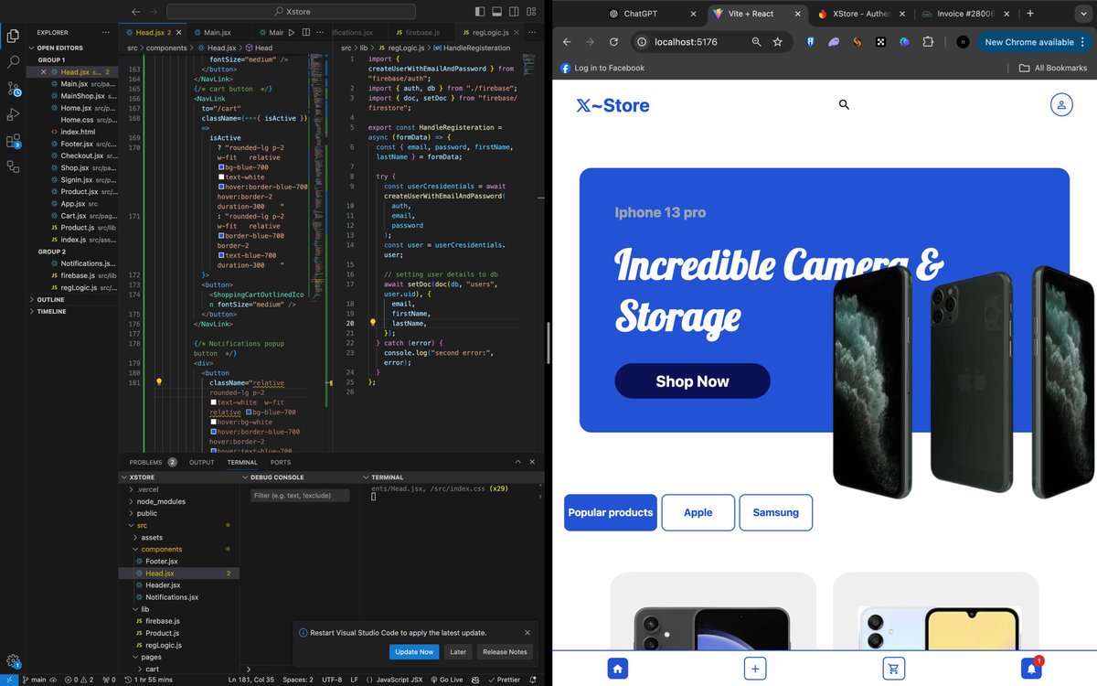Click the Prettier status bar item
The height and width of the screenshot is (686, 1097).
[x=506, y=680]
